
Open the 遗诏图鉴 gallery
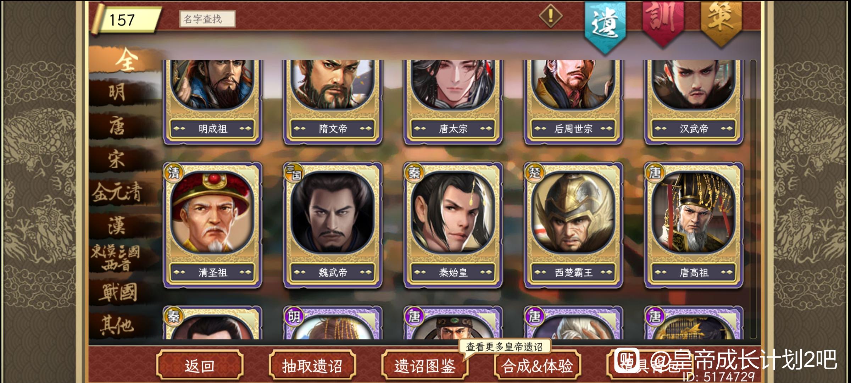(425, 365)
